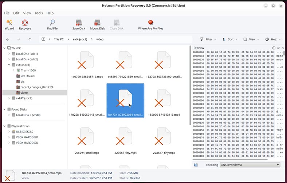Collapse ext4 (sdc1) node

[9, 65]
